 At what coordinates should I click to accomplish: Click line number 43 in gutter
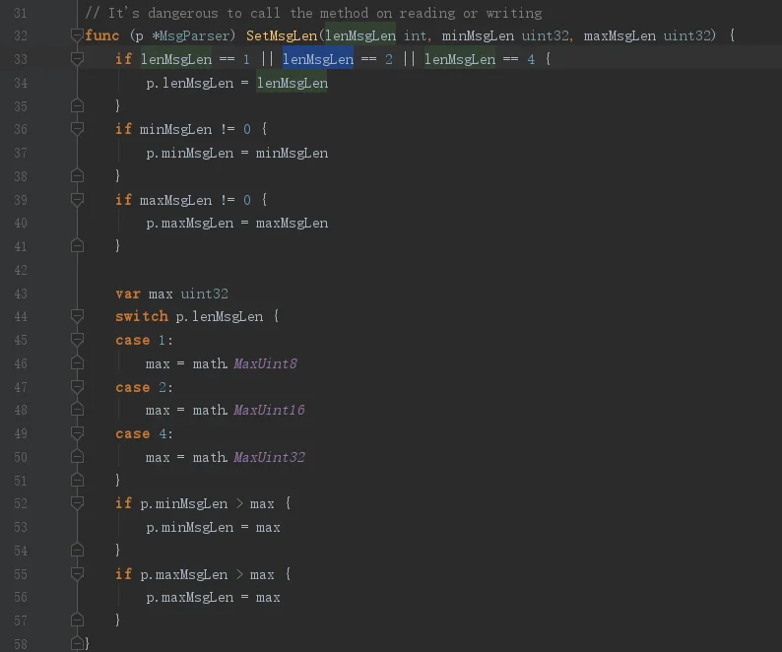pos(21,293)
